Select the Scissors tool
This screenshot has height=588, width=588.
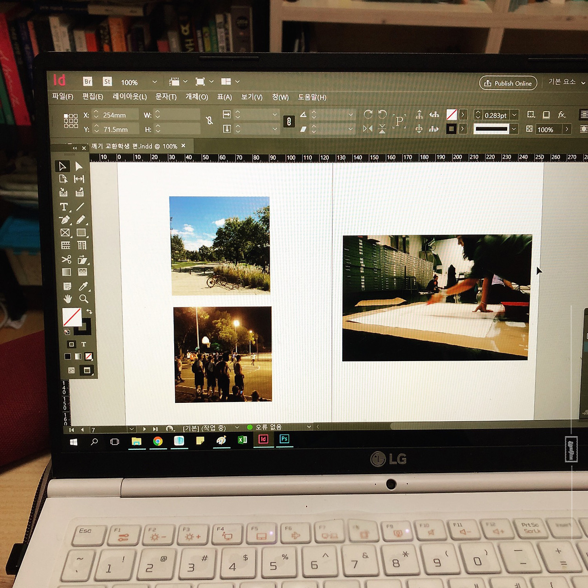66,260
